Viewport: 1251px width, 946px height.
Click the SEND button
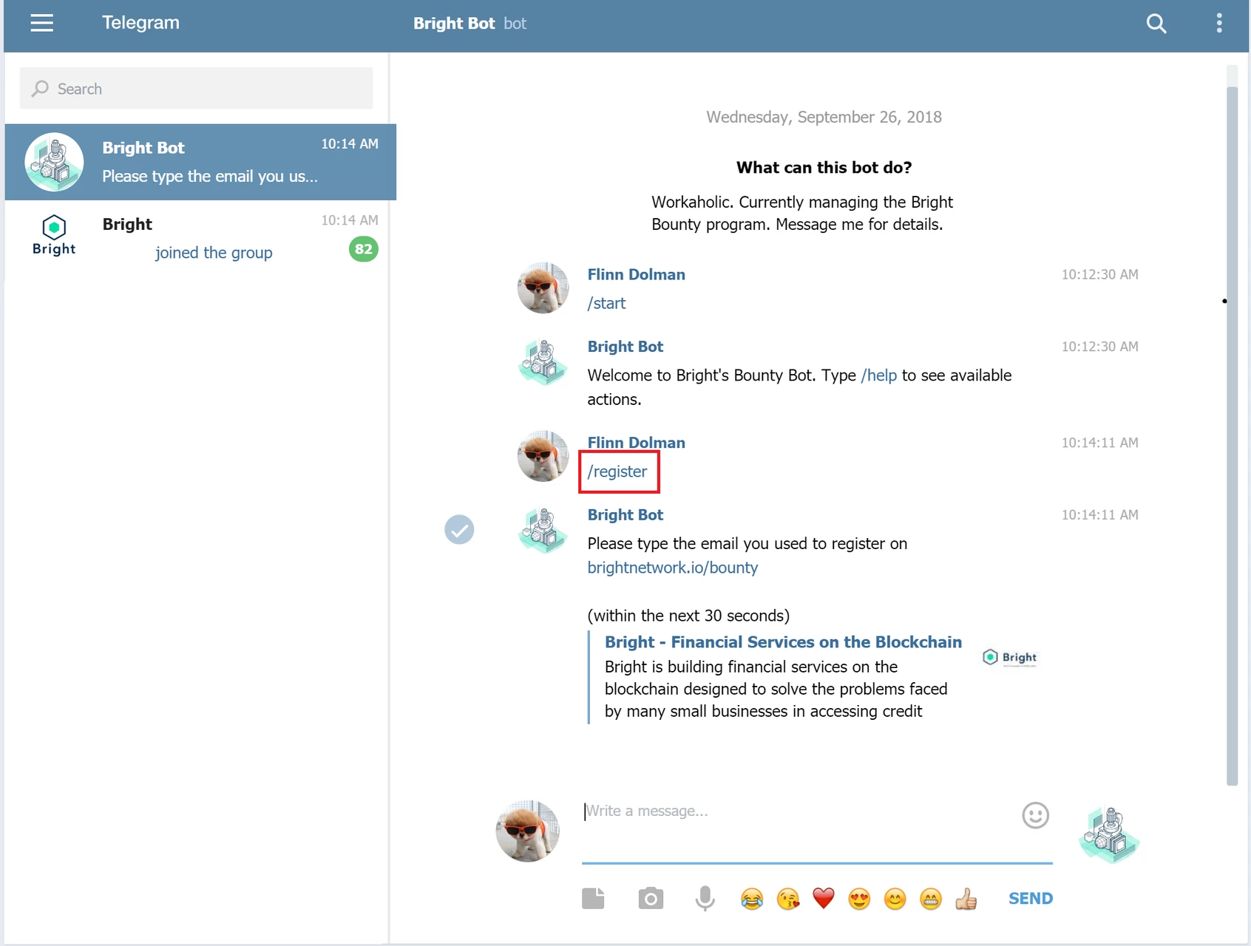(1031, 899)
